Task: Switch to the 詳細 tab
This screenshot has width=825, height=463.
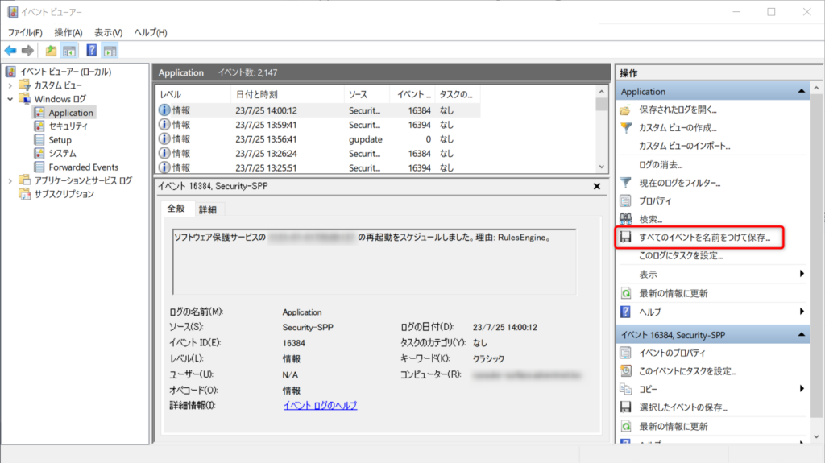Action: [x=208, y=209]
